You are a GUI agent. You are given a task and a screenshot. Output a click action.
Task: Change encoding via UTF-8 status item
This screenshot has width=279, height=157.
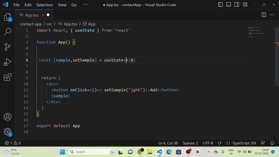pos(208,143)
